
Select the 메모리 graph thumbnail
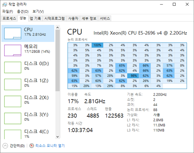pyautogui.click(x=12, y=50)
